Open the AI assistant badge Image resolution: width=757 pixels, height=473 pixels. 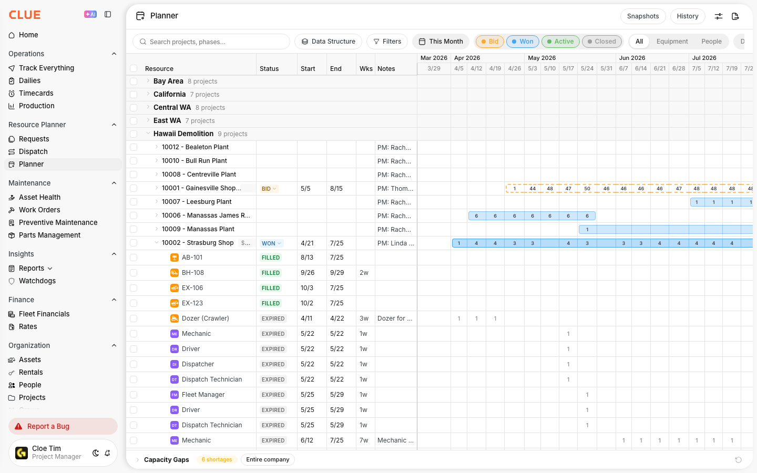90,15
